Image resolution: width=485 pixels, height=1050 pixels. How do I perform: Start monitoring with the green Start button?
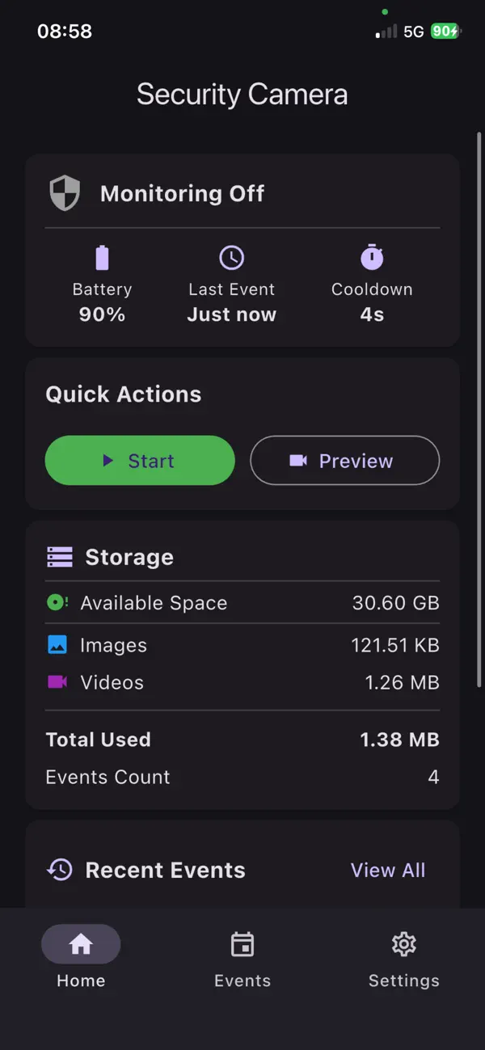coord(140,461)
